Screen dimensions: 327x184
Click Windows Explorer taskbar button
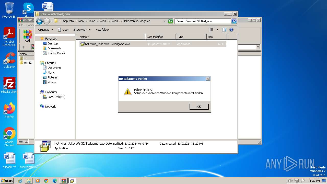29,181
